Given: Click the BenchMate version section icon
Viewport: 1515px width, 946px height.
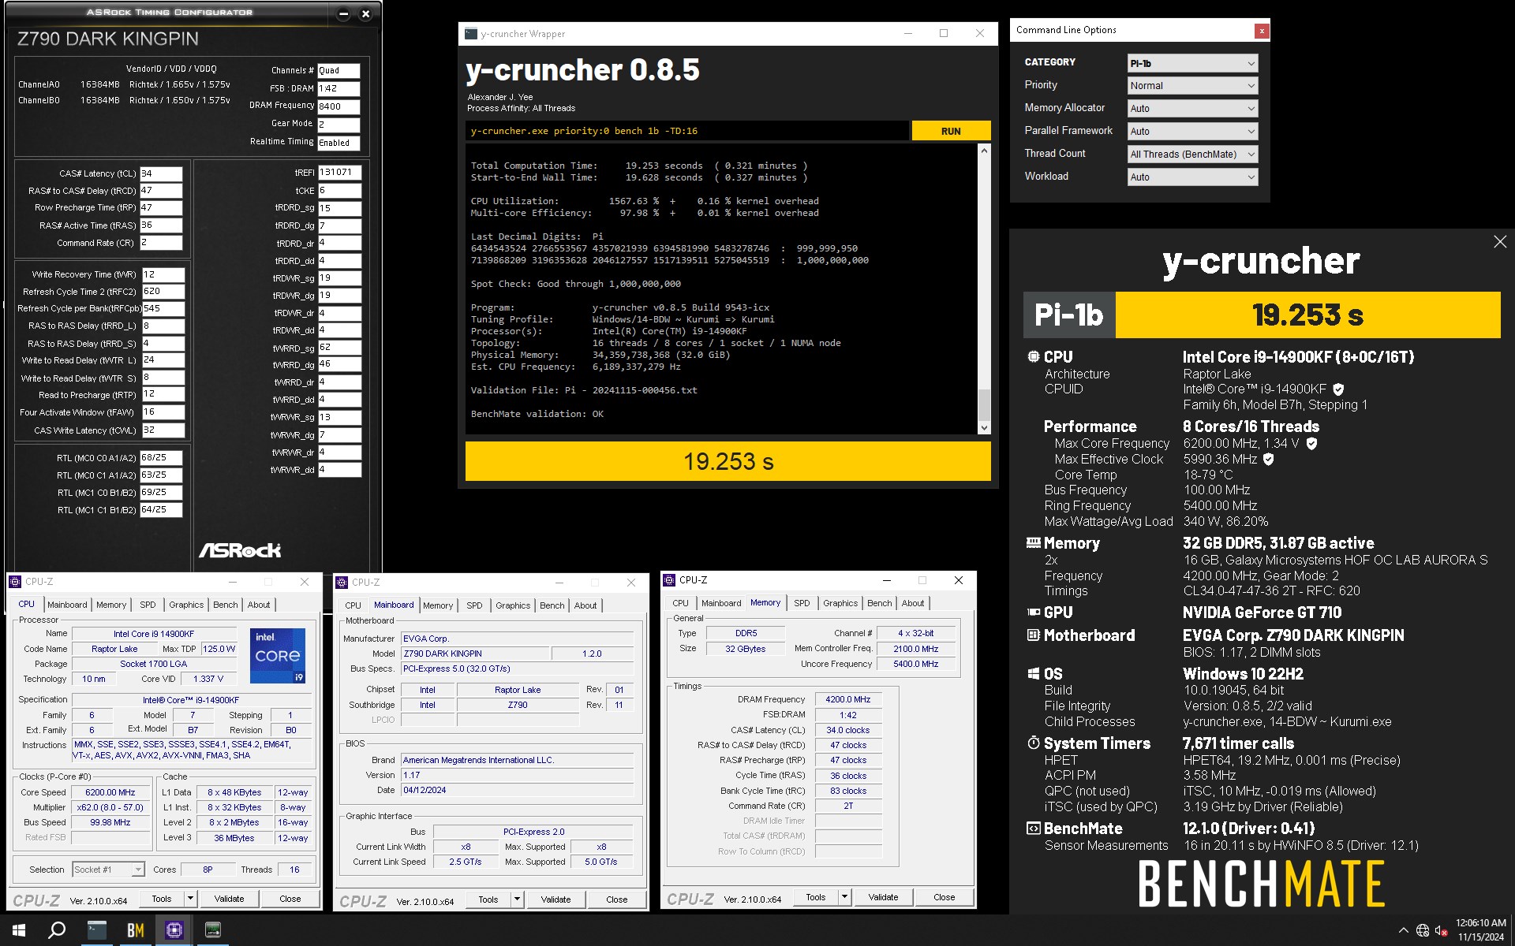Looking at the screenshot, I should click(1033, 828).
